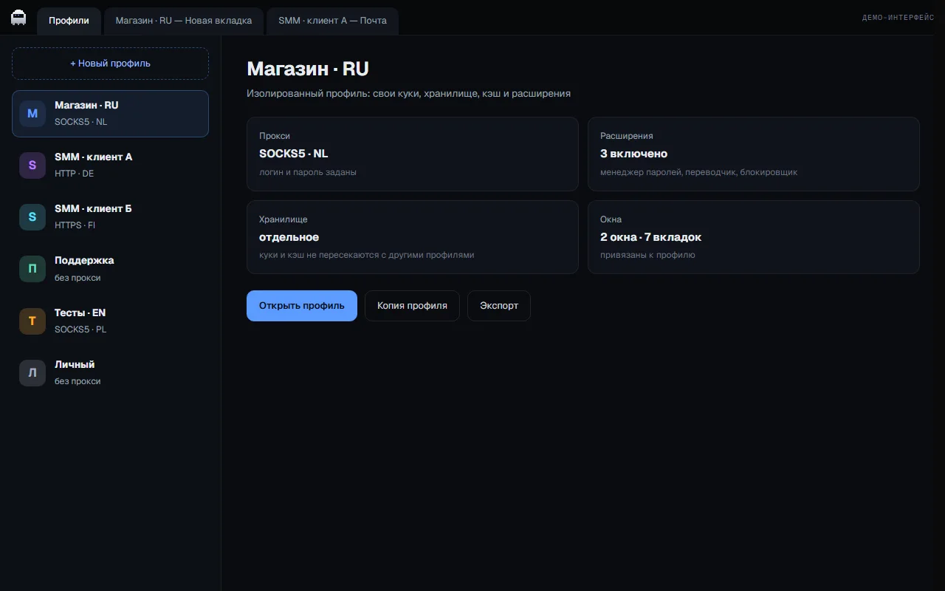Click the HTTPS · FI proxy label
Image resolution: width=945 pixels, height=591 pixels.
coord(75,225)
